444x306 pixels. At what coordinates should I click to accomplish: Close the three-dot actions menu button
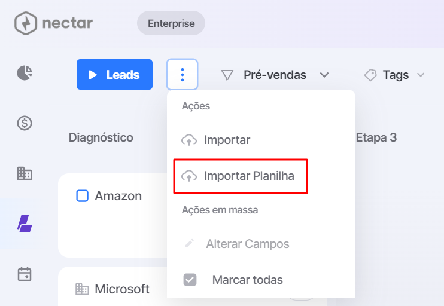coord(183,74)
